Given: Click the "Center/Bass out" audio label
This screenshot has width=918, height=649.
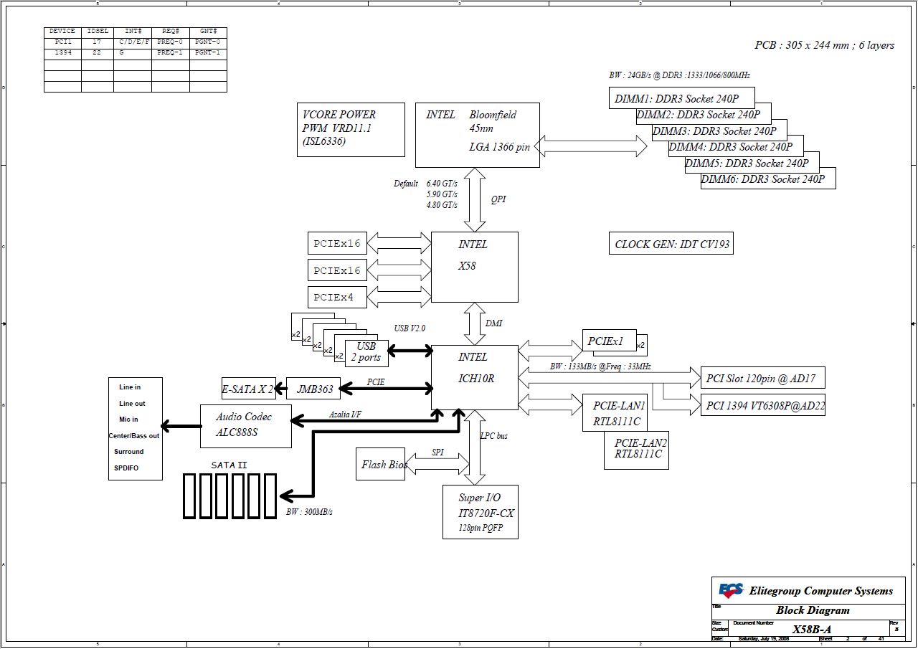Looking at the screenshot, I should pyautogui.click(x=134, y=436).
